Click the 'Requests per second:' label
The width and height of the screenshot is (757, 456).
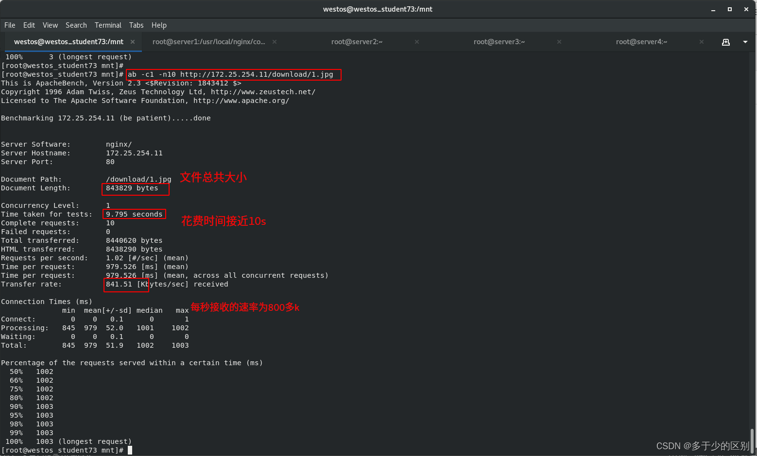tap(45, 258)
